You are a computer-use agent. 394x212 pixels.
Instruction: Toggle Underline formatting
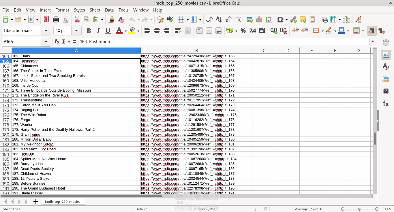point(108,31)
